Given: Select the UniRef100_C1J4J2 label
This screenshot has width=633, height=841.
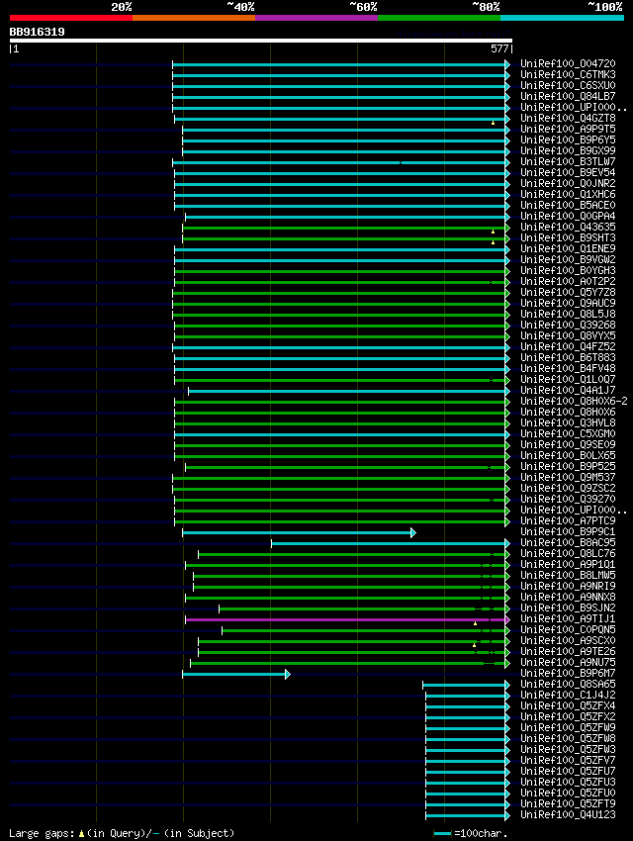Looking at the screenshot, I should [568, 696].
